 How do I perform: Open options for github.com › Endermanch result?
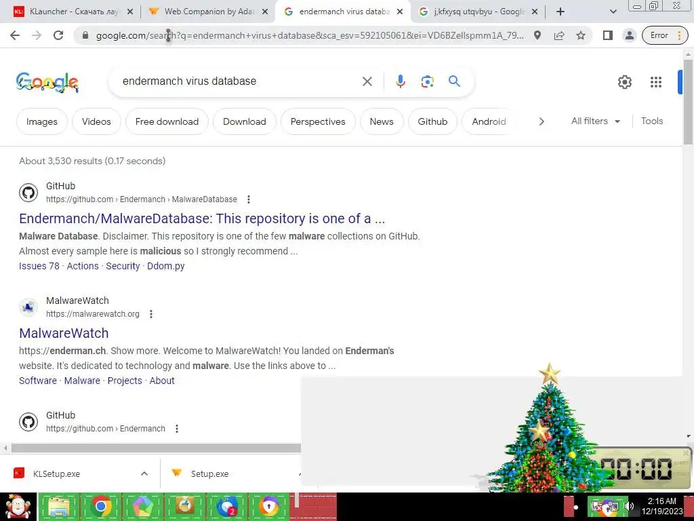click(x=177, y=429)
